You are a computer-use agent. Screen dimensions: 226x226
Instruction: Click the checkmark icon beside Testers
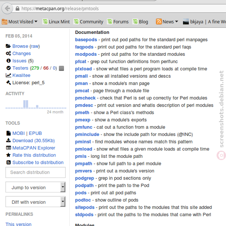point(9,68)
